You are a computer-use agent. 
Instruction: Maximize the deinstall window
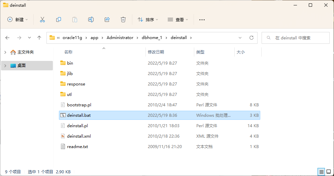click(310, 5)
